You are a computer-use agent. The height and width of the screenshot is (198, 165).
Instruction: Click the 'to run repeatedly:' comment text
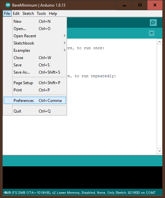95,76
